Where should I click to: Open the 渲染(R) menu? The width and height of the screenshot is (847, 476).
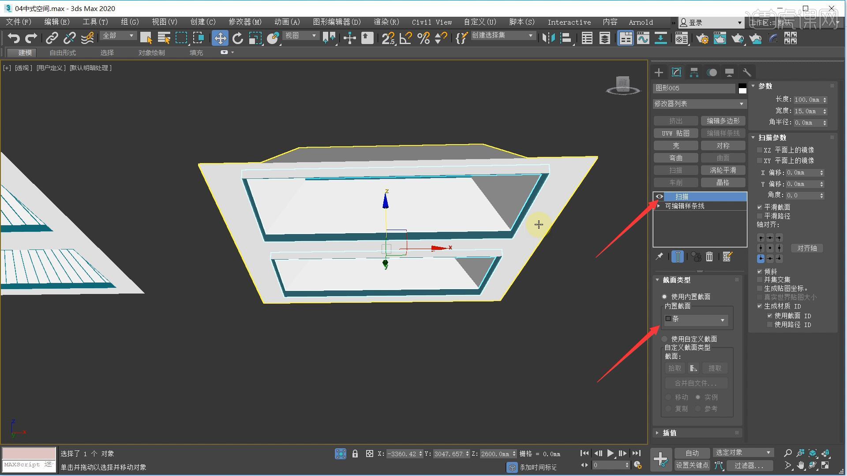pyautogui.click(x=386, y=22)
